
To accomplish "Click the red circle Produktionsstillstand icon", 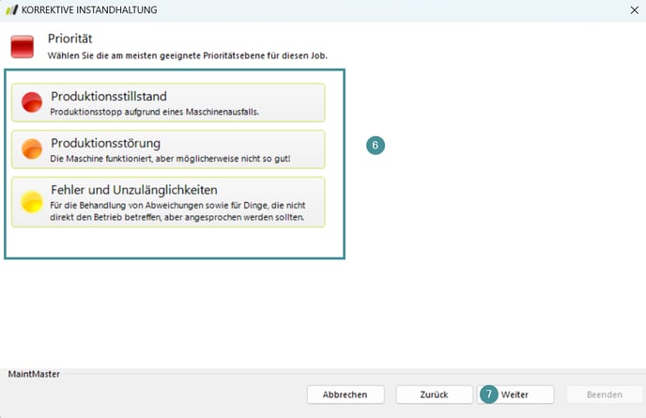I will pos(32,102).
